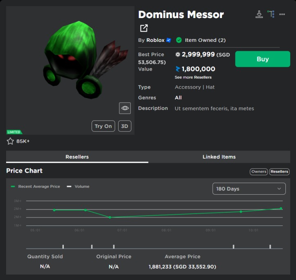Enable 3D view of the item
296x280 pixels.
pos(124,126)
